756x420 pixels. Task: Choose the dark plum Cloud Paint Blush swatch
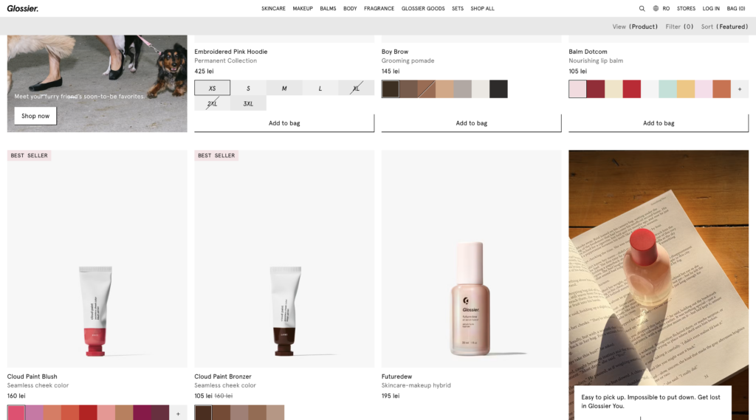tap(160, 413)
